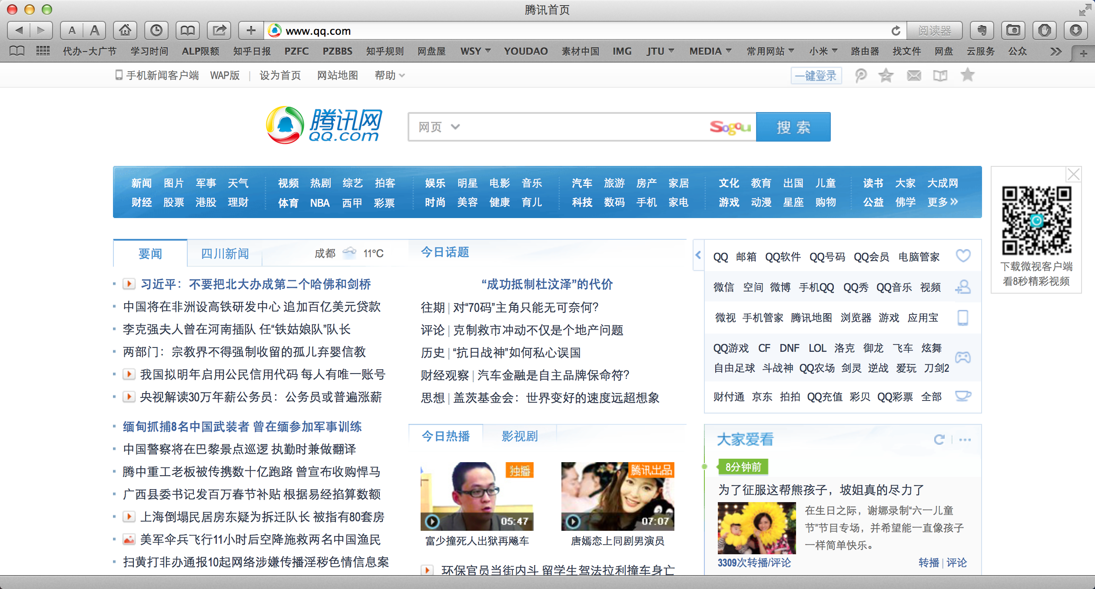Open the 知乎日报 bookmark
Image resolution: width=1095 pixels, height=589 pixels.
click(252, 51)
